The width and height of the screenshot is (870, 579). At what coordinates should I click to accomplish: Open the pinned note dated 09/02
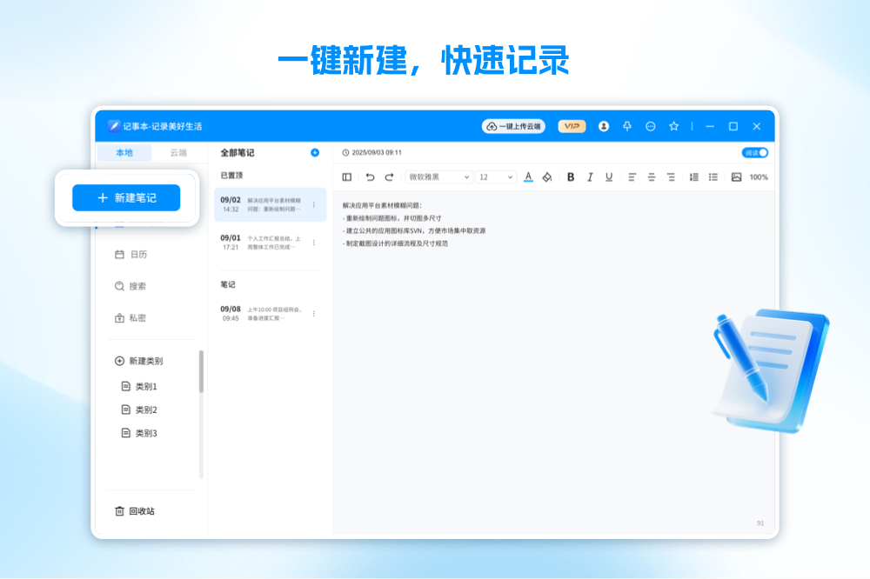(270, 204)
